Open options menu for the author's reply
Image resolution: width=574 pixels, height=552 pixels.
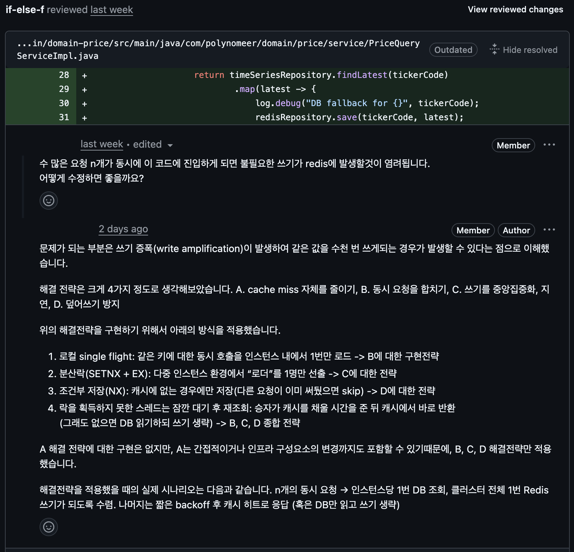(549, 230)
